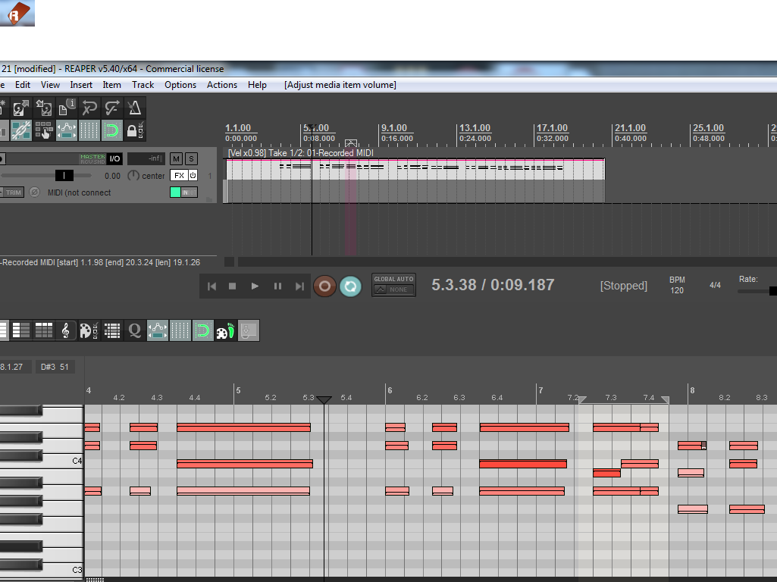Screen dimensions: 777x582
Task: Toggle the transport repeat loop button
Action: (x=349, y=286)
